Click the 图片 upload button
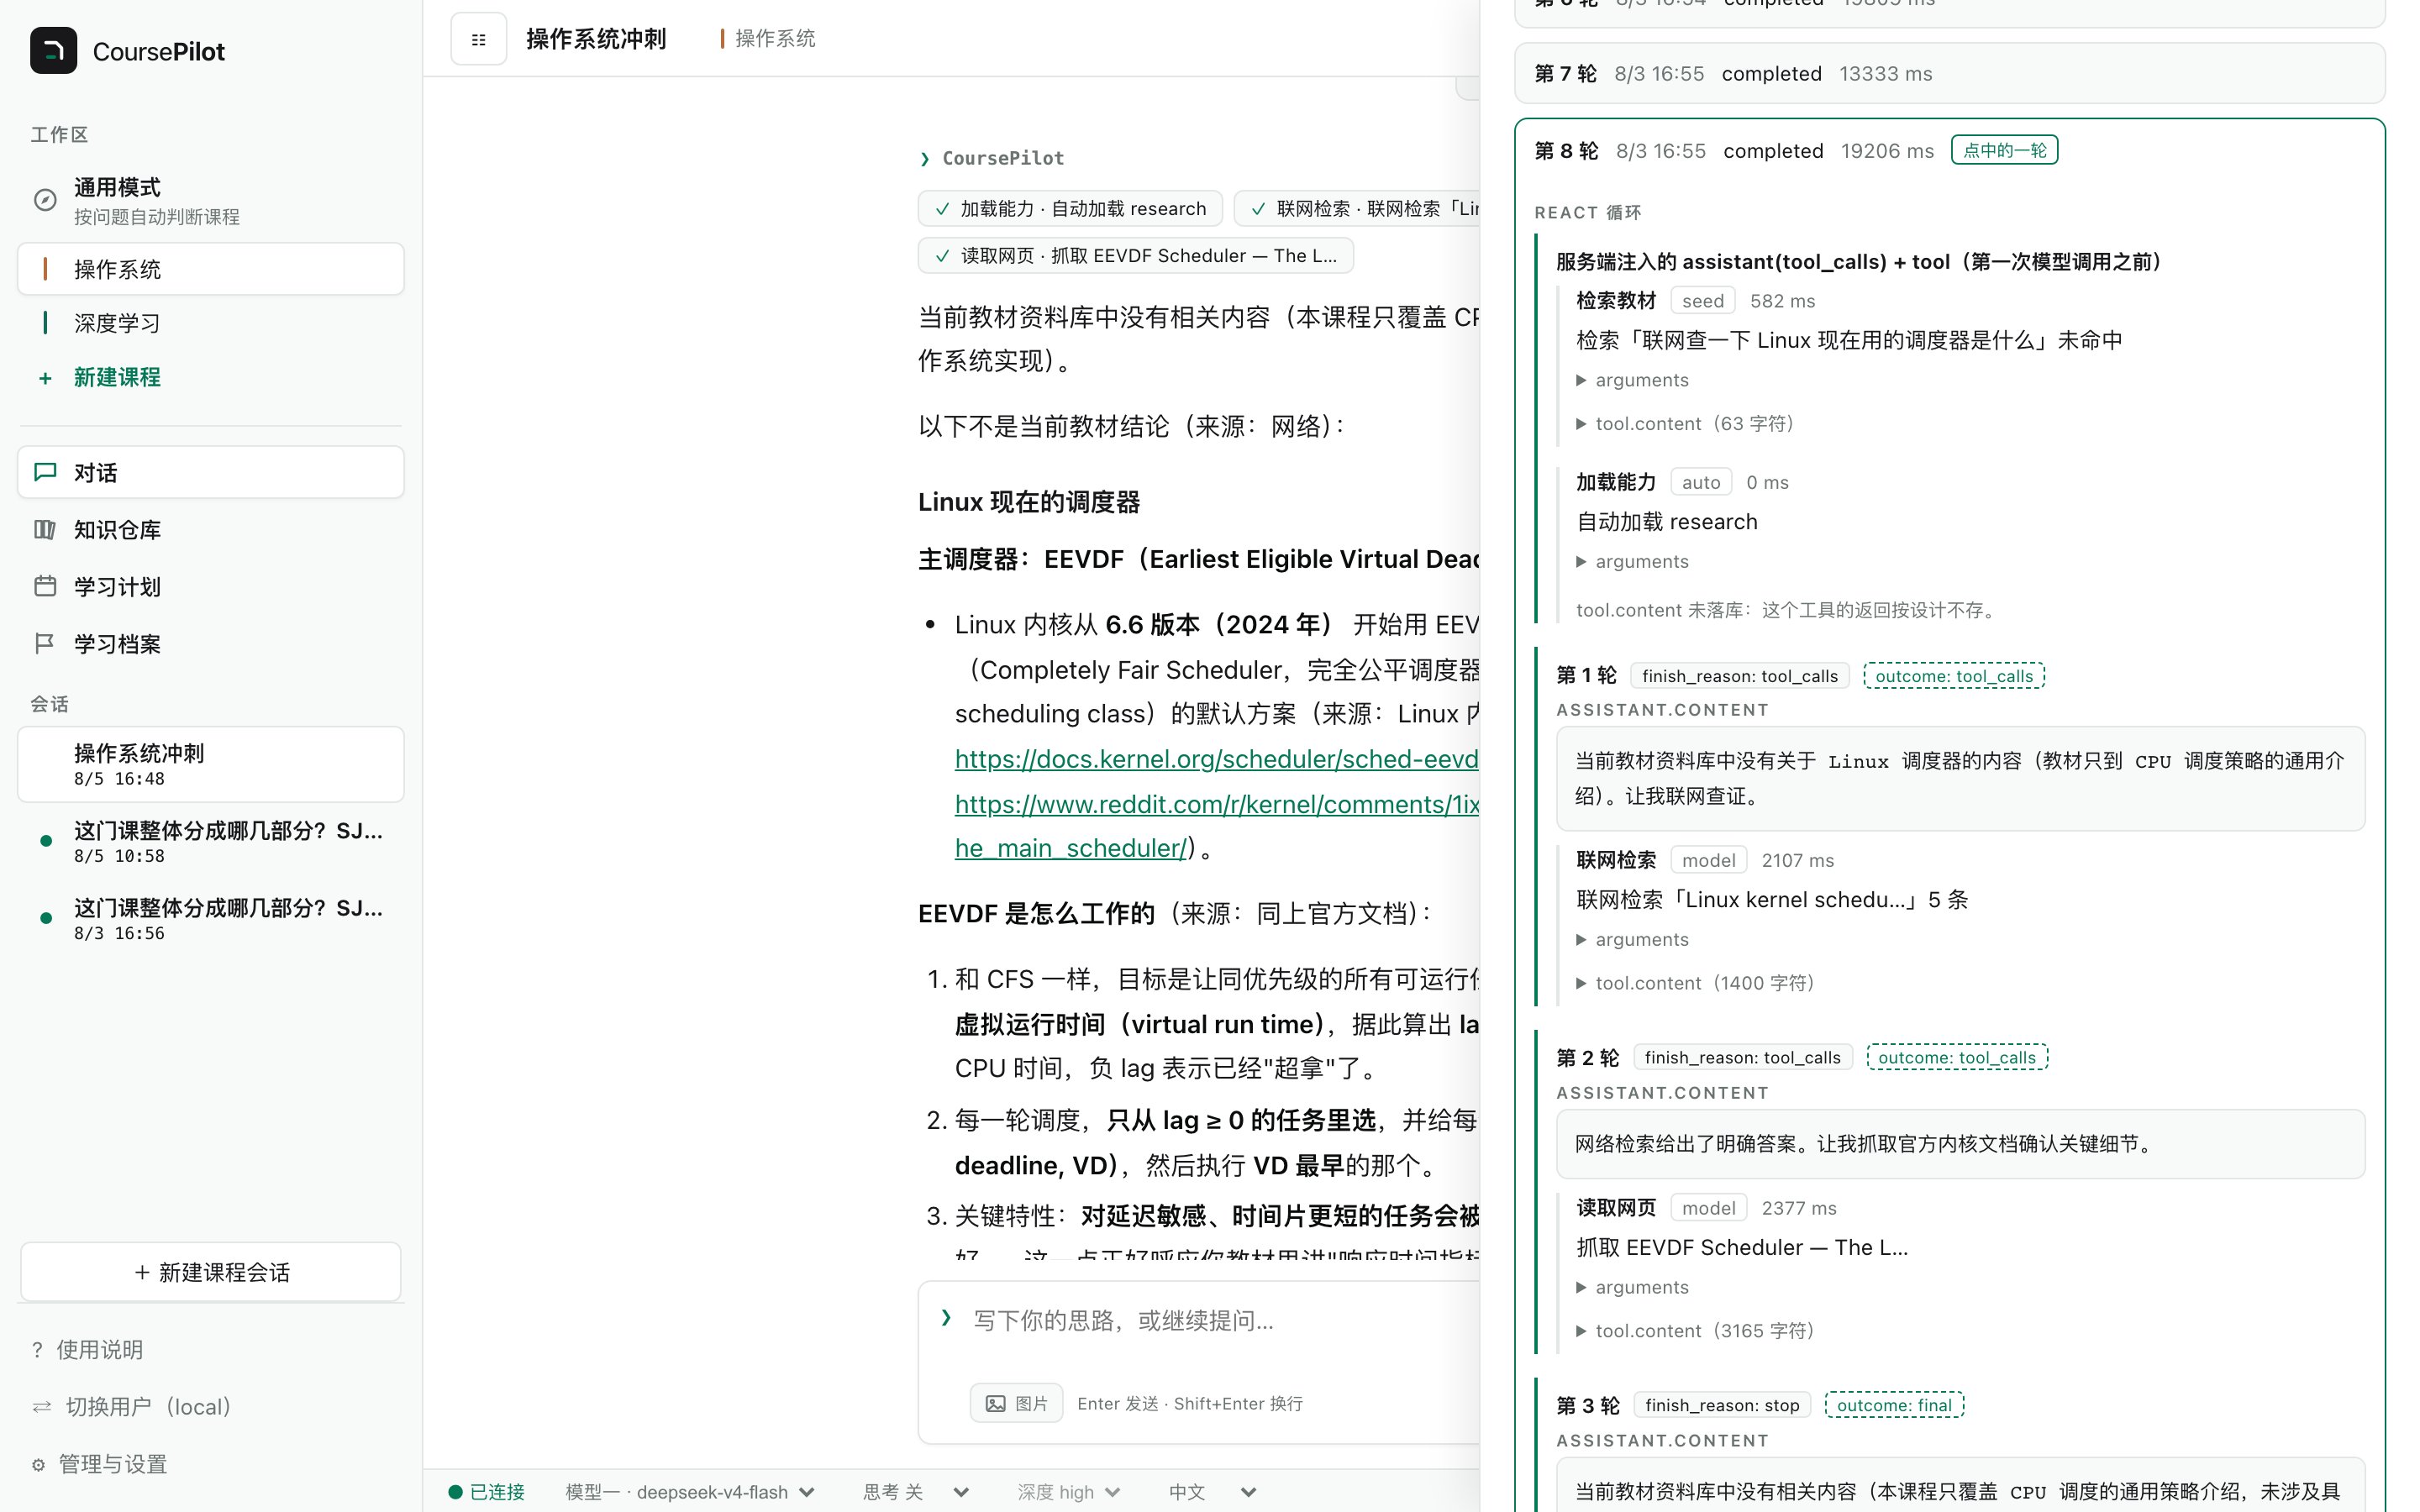 (x=1016, y=1404)
